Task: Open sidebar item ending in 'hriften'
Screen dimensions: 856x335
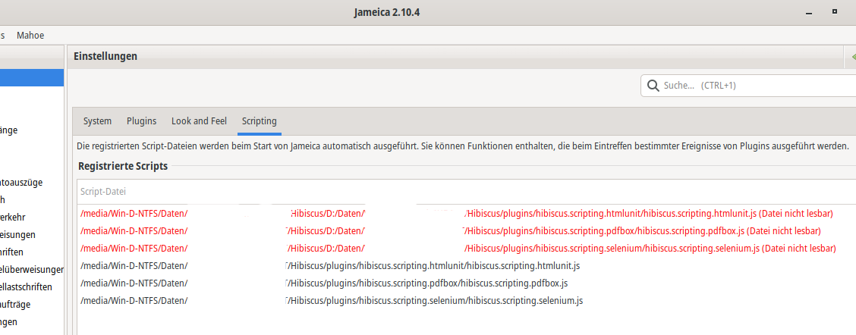Action: pos(11,252)
